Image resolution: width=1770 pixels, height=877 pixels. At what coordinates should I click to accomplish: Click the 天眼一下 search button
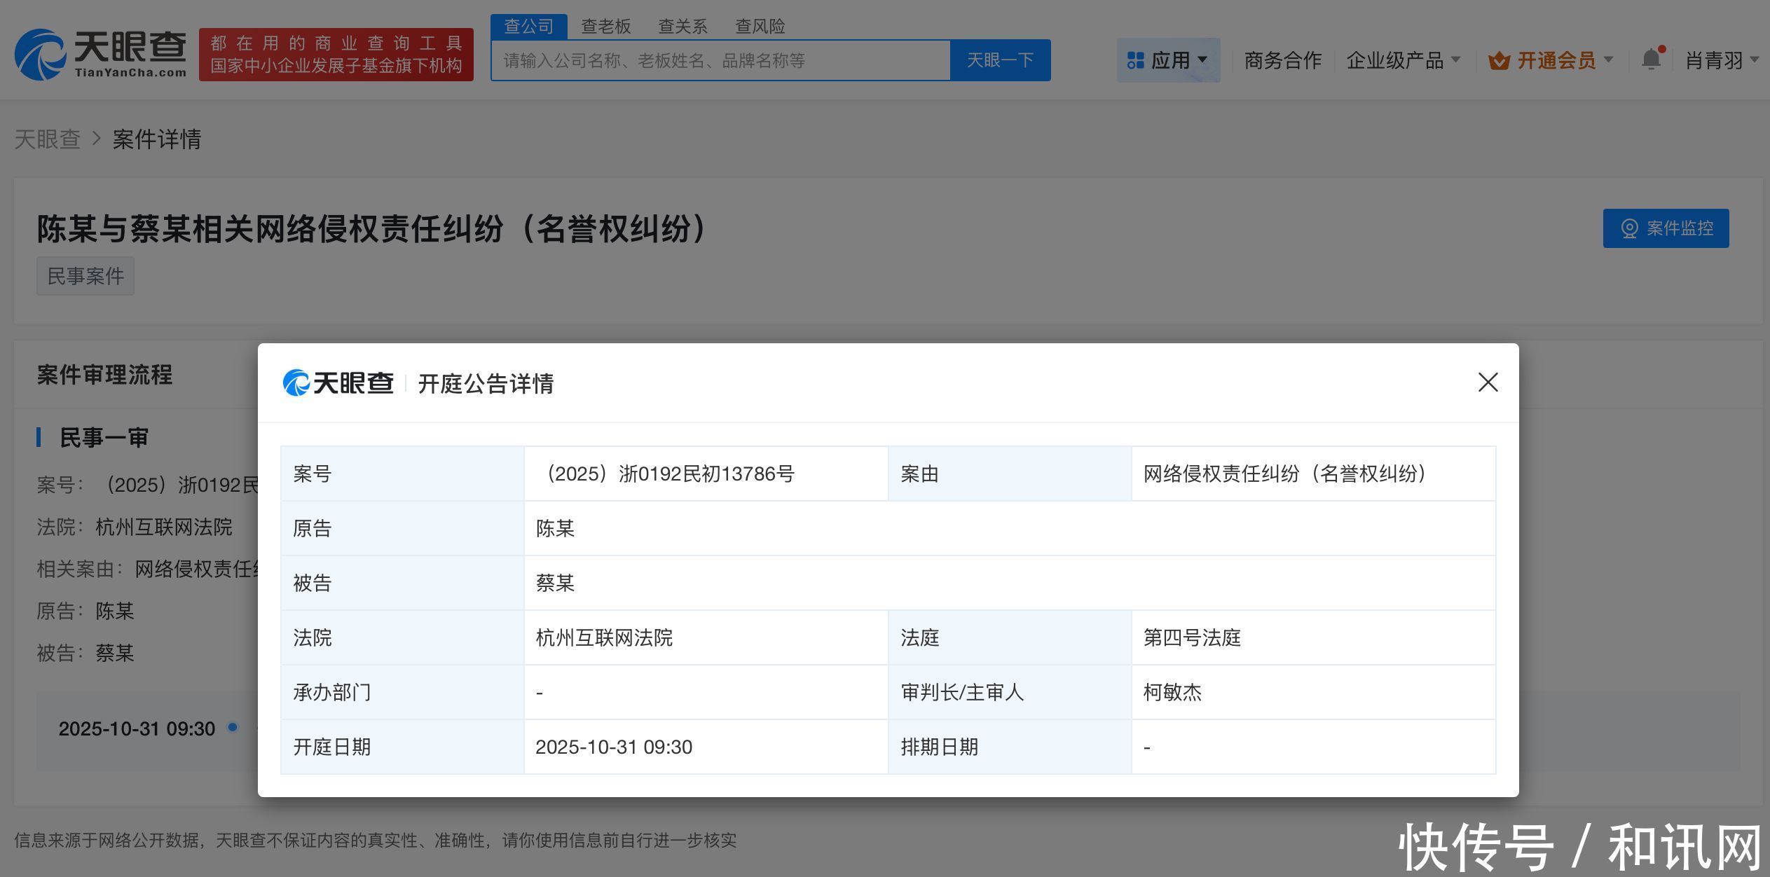(x=1000, y=60)
